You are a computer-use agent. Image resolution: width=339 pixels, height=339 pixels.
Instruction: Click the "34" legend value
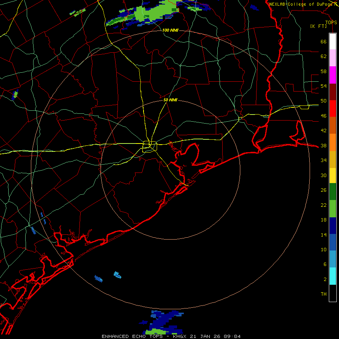point(324,160)
